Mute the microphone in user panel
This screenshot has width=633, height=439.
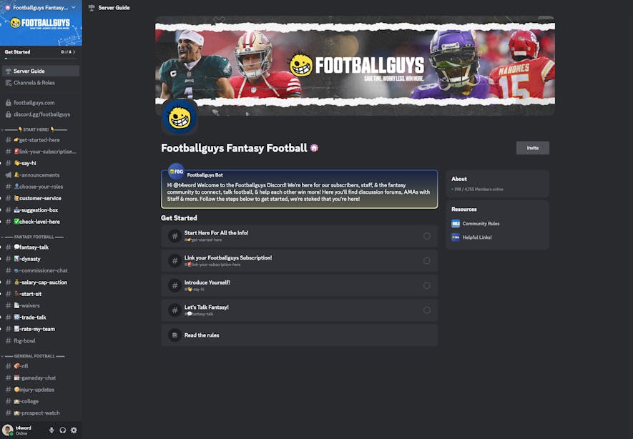click(51, 430)
